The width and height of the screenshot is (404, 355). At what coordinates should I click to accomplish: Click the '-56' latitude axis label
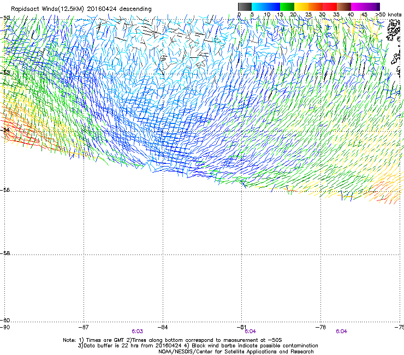[5, 190]
